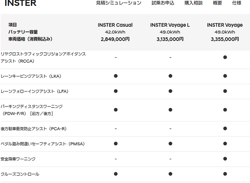Click the クルーズコントロール dot under INSTER Voyage L
This screenshot has width=250, height=183.
pos(170,174)
